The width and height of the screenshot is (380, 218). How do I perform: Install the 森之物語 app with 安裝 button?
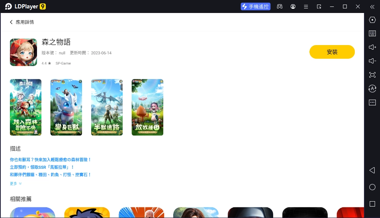[x=332, y=52]
